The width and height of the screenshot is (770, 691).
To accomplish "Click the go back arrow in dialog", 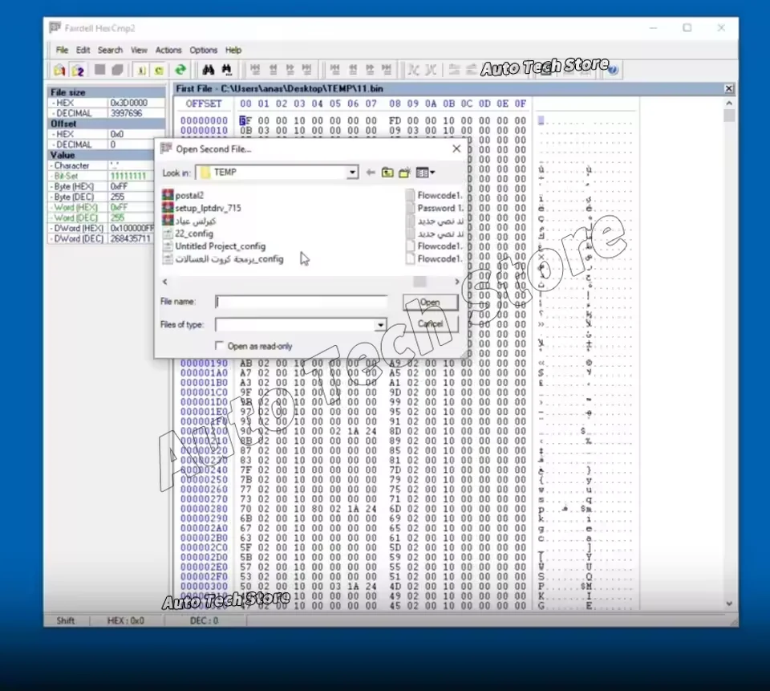I will (371, 173).
